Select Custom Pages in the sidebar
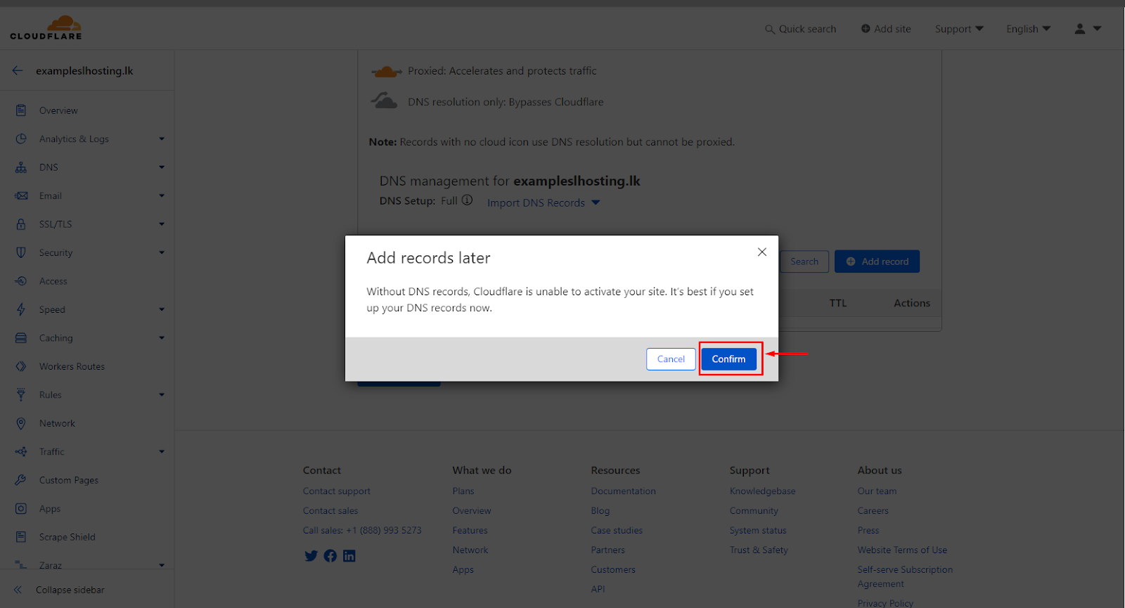This screenshot has width=1125, height=608. [69, 480]
